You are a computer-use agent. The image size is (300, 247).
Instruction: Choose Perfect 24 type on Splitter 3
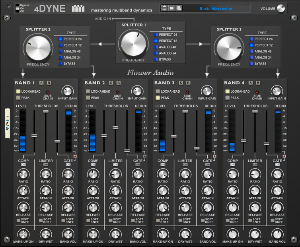[x=252, y=39]
